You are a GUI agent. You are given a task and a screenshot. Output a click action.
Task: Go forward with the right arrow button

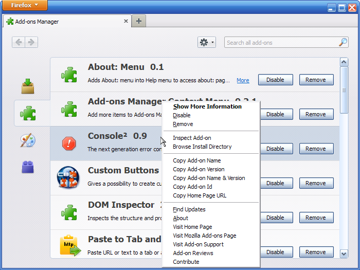(x=31, y=42)
